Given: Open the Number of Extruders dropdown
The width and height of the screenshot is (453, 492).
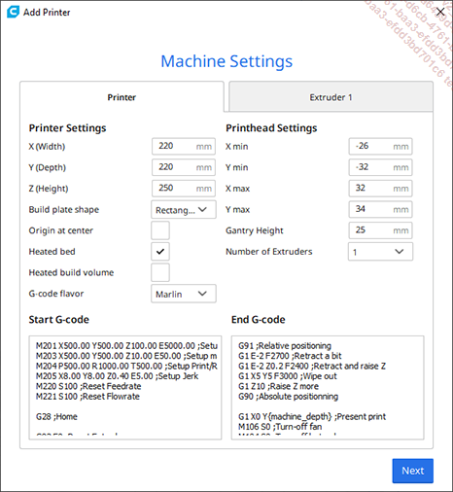Looking at the screenshot, I should pos(380,252).
